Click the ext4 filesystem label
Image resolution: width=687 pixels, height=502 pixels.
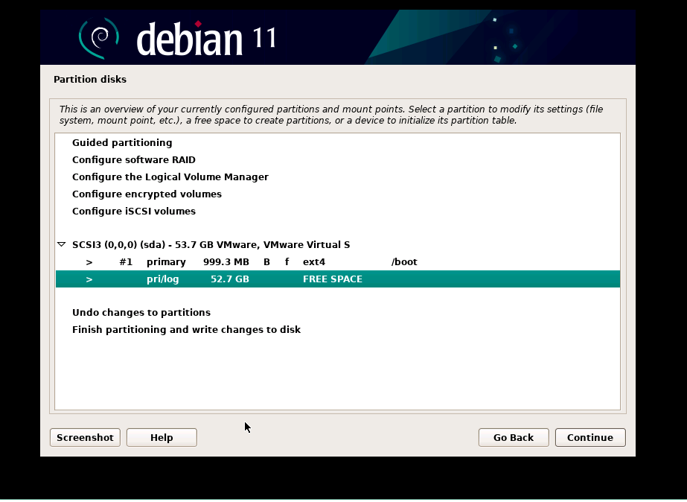tap(314, 261)
